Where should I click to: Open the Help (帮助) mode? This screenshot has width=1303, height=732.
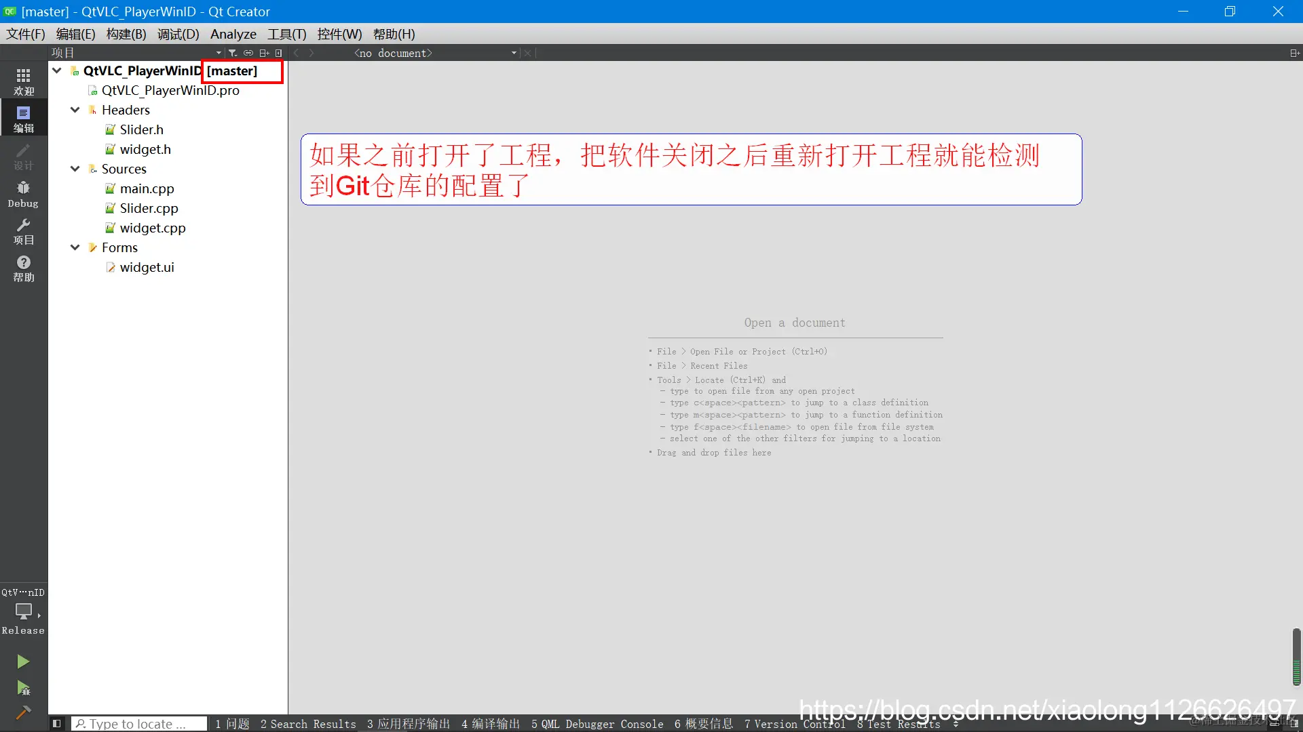coord(23,268)
